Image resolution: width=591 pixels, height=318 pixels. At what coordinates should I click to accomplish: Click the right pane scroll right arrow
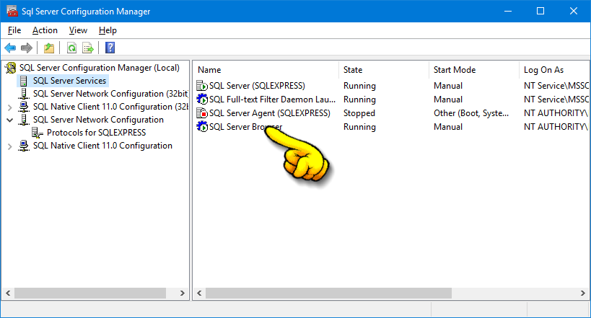tap(583, 293)
